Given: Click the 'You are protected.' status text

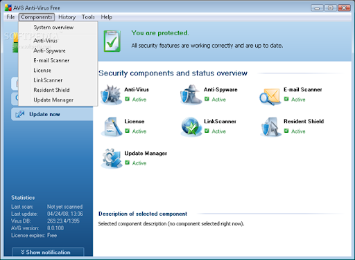Looking at the screenshot, I should click(160, 33).
